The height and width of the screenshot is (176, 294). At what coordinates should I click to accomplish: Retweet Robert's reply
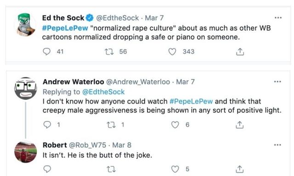click(x=111, y=169)
